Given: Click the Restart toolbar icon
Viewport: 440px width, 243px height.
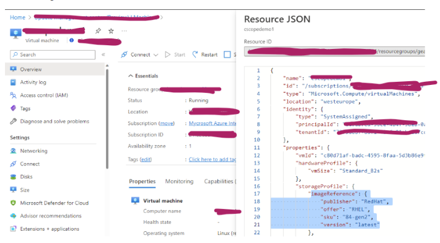Looking at the screenshot, I should pos(195,55).
